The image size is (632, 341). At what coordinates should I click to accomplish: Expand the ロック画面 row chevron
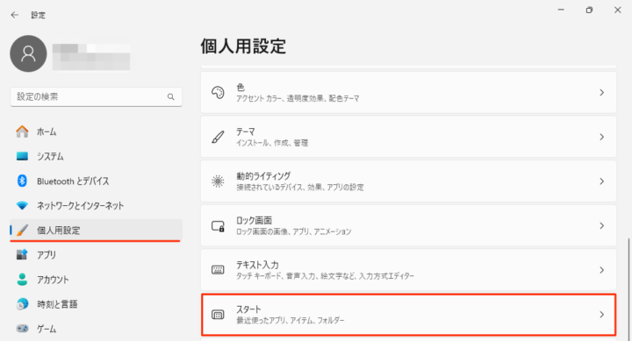(601, 226)
